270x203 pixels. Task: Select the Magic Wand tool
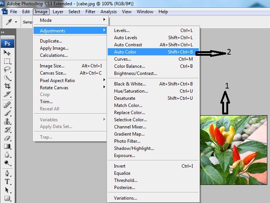tap(7, 78)
